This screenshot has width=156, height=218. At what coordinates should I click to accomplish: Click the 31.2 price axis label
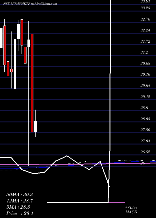(144, 52)
